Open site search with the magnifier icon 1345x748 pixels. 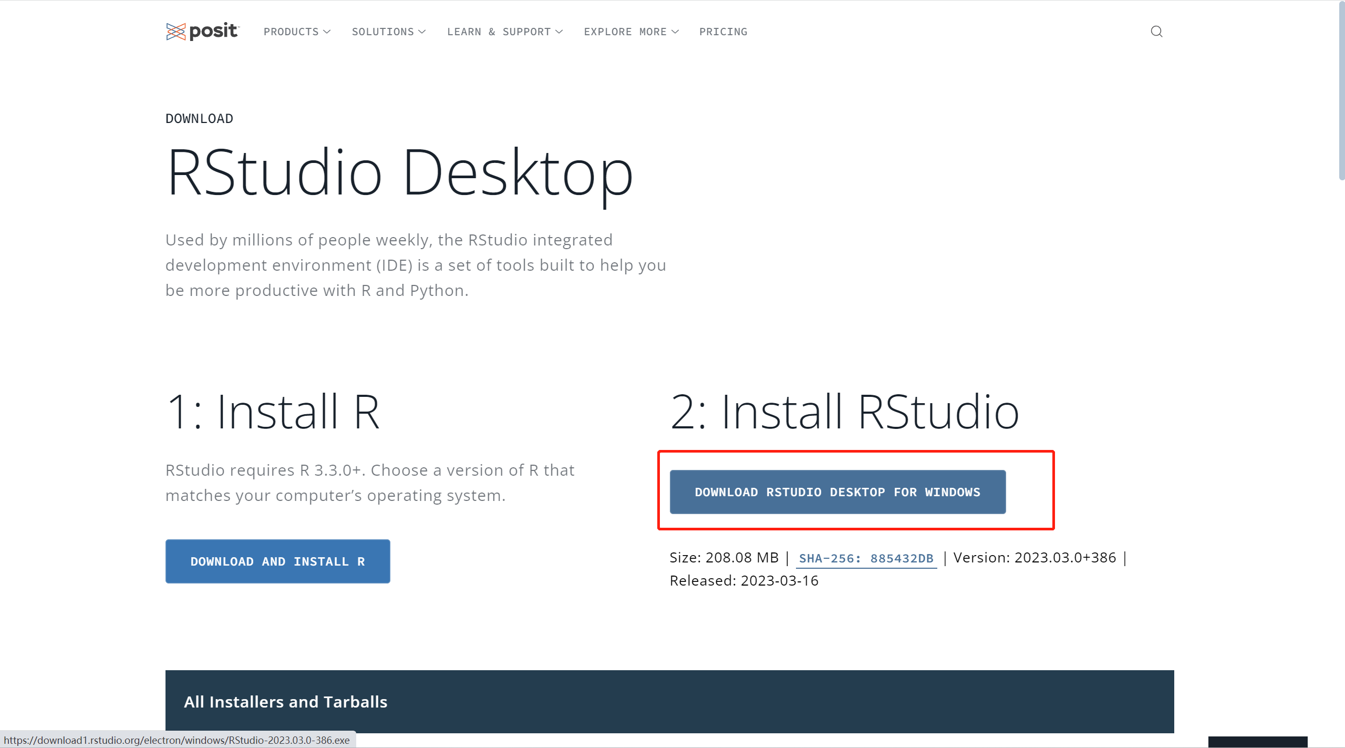1156,32
